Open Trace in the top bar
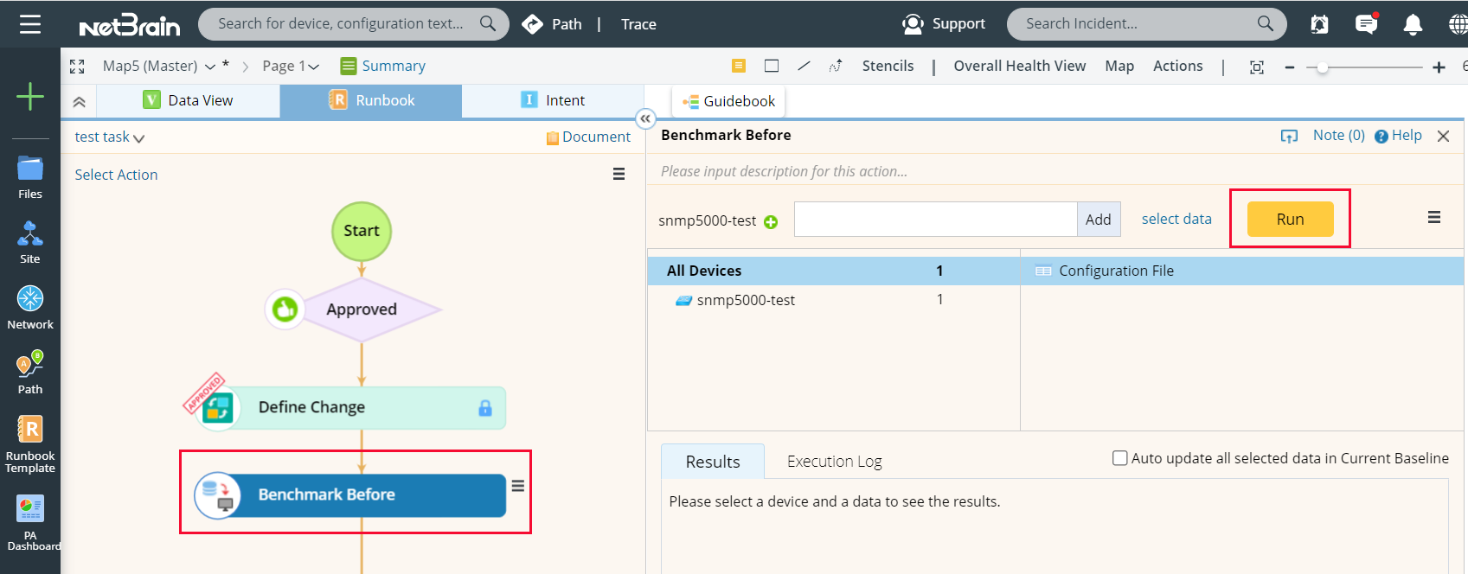This screenshot has width=1468, height=574. tap(638, 24)
